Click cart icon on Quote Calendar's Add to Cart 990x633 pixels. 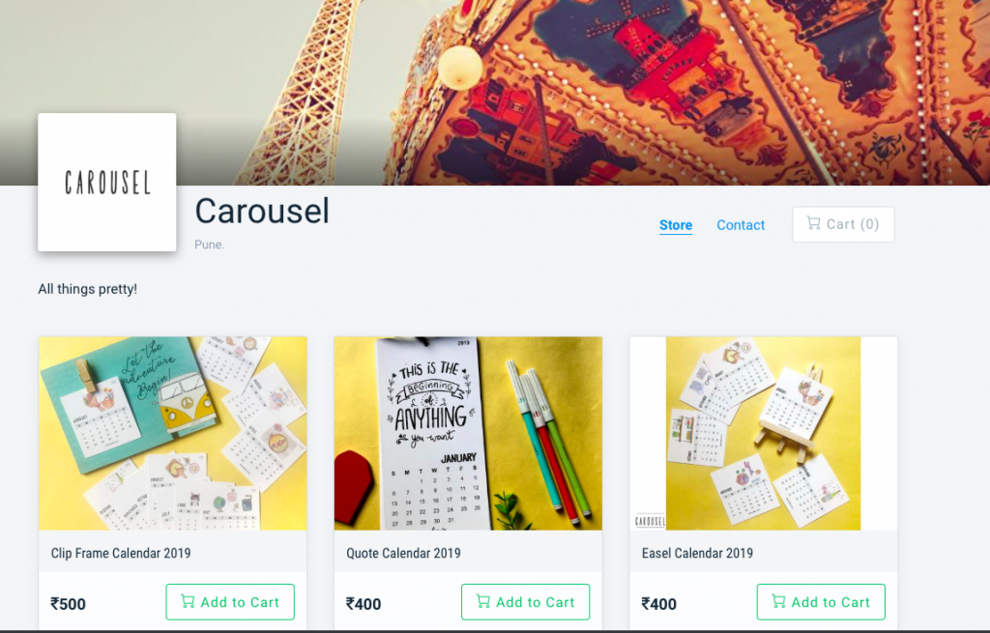pos(483,601)
